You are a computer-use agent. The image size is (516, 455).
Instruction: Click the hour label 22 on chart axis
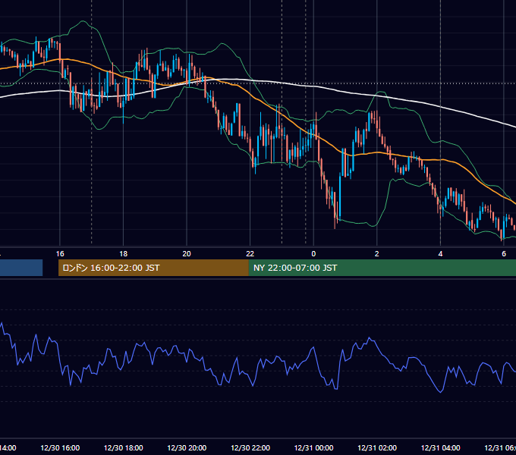[250, 254]
